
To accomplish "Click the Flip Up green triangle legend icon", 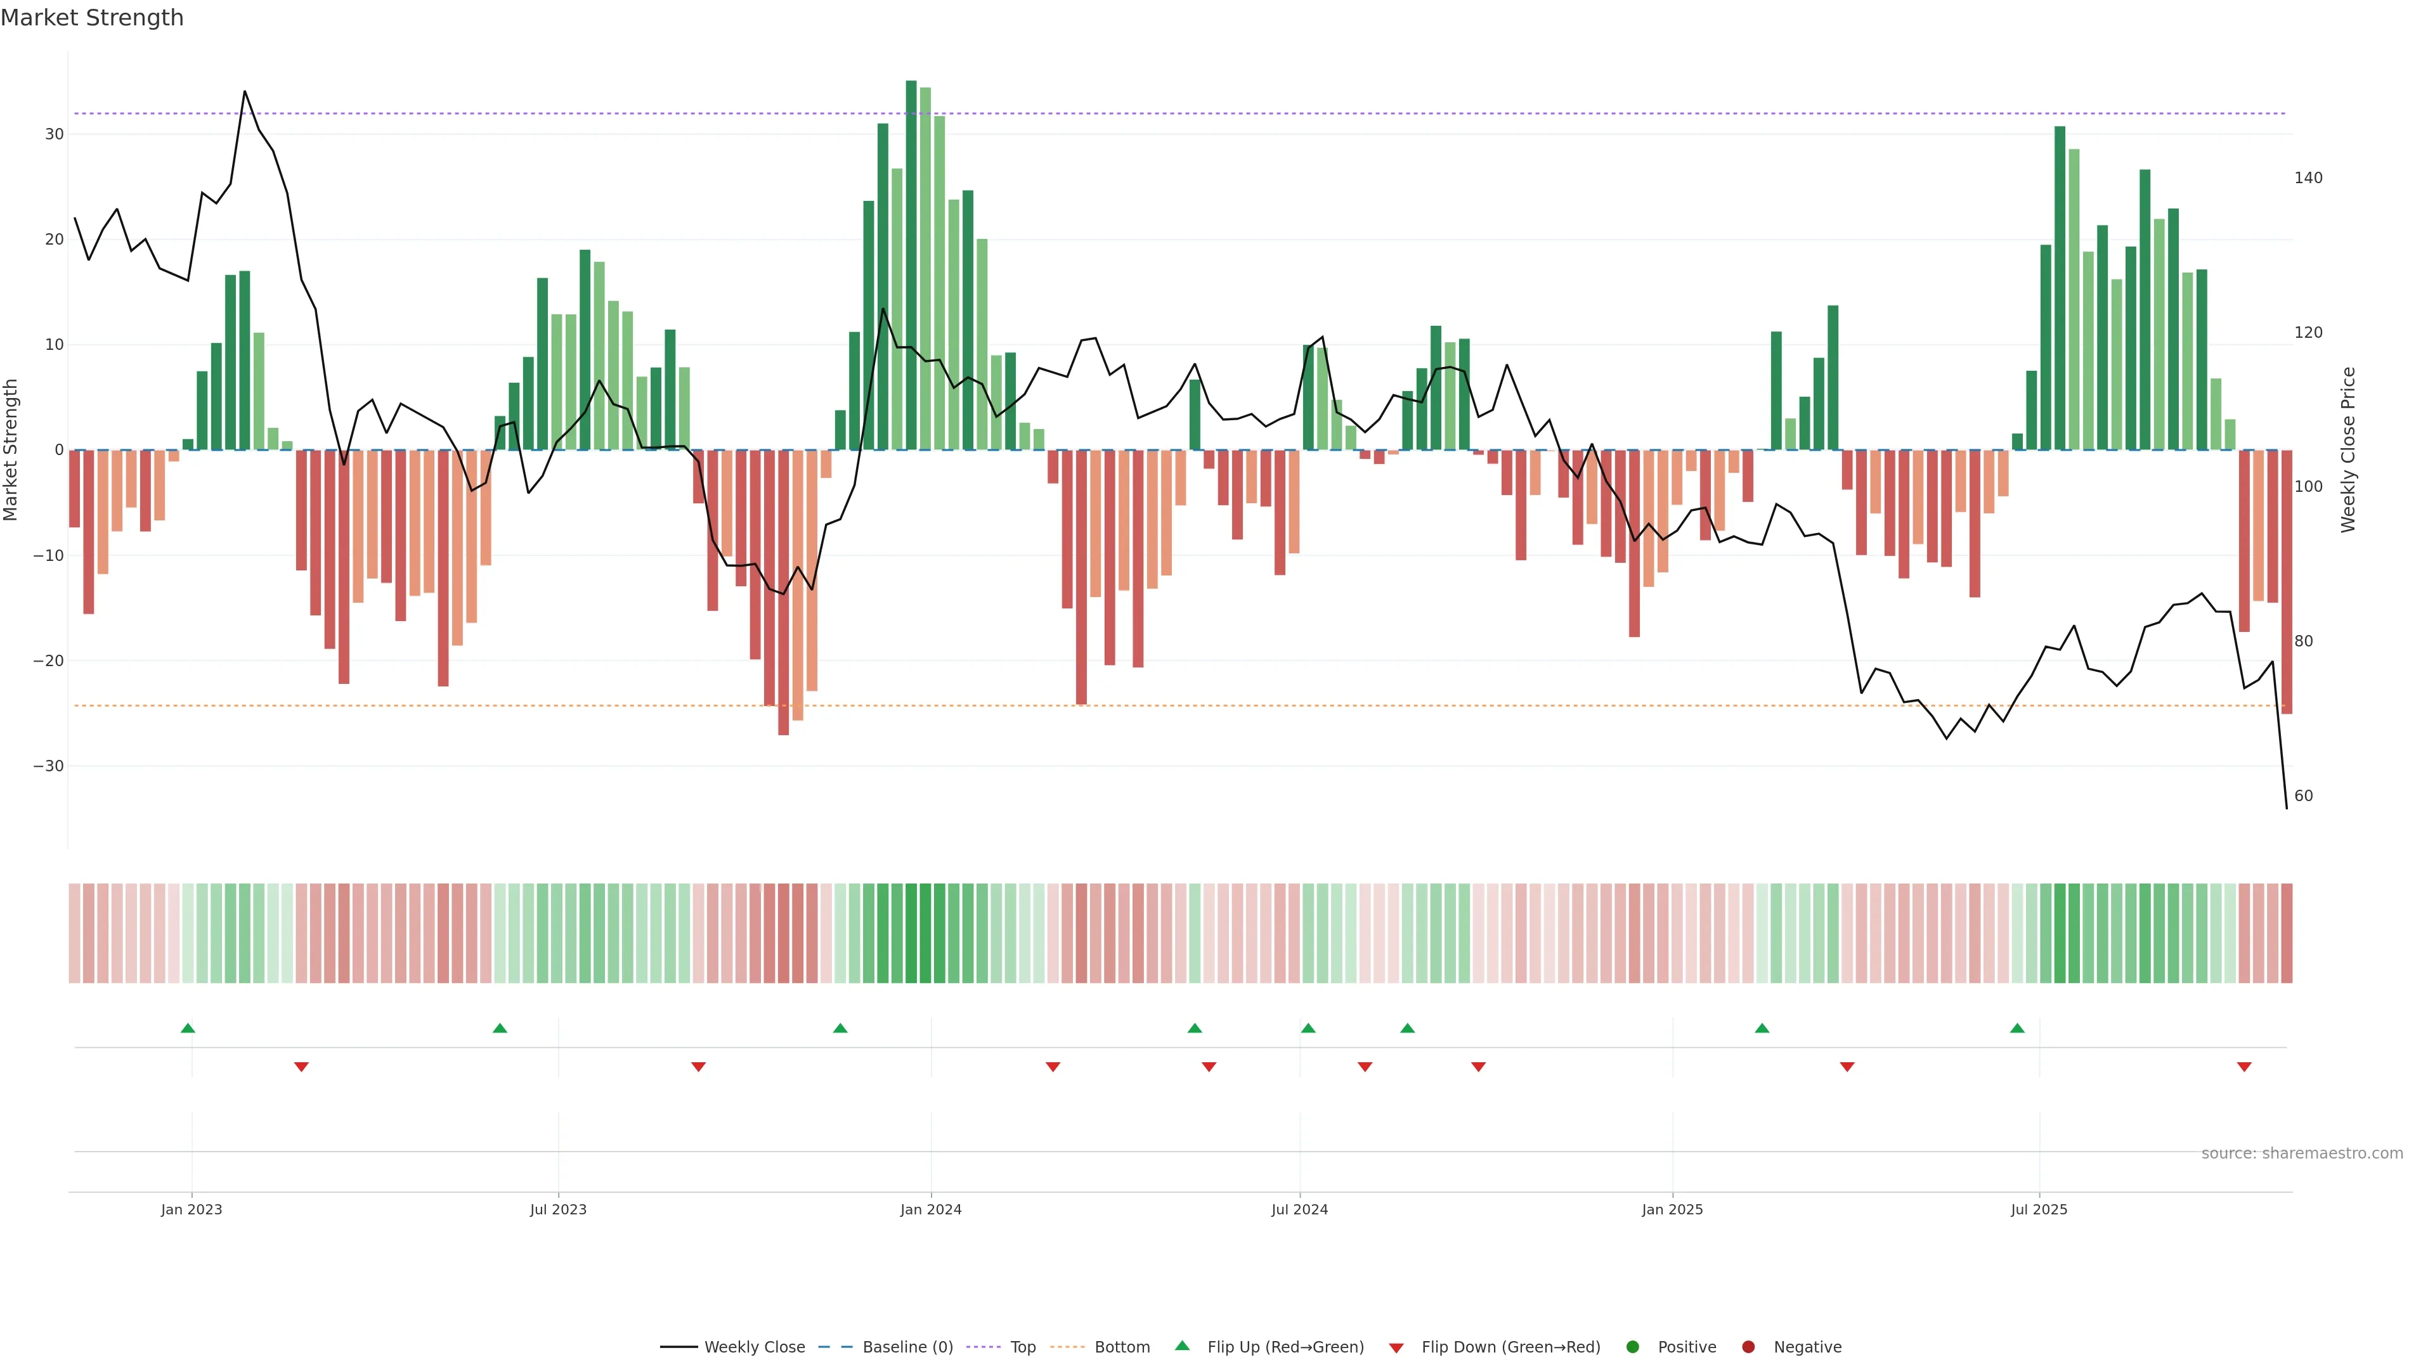I will coord(1181,1346).
